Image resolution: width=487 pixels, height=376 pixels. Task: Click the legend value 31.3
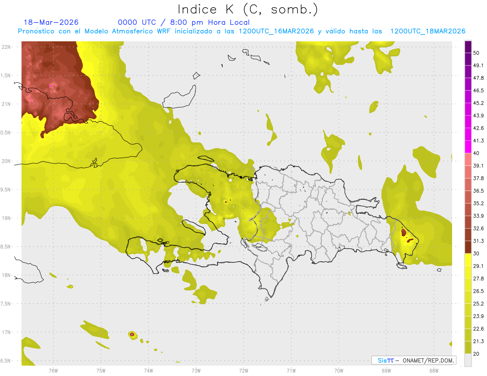478,241
